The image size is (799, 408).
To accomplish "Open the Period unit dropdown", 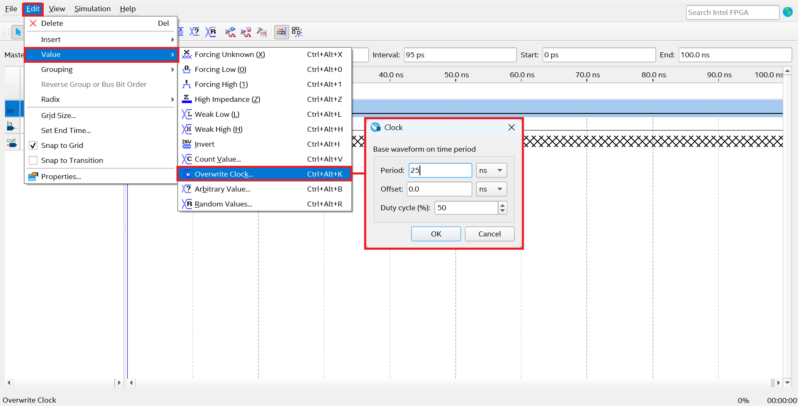I will pyautogui.click(x=491, y=170).
